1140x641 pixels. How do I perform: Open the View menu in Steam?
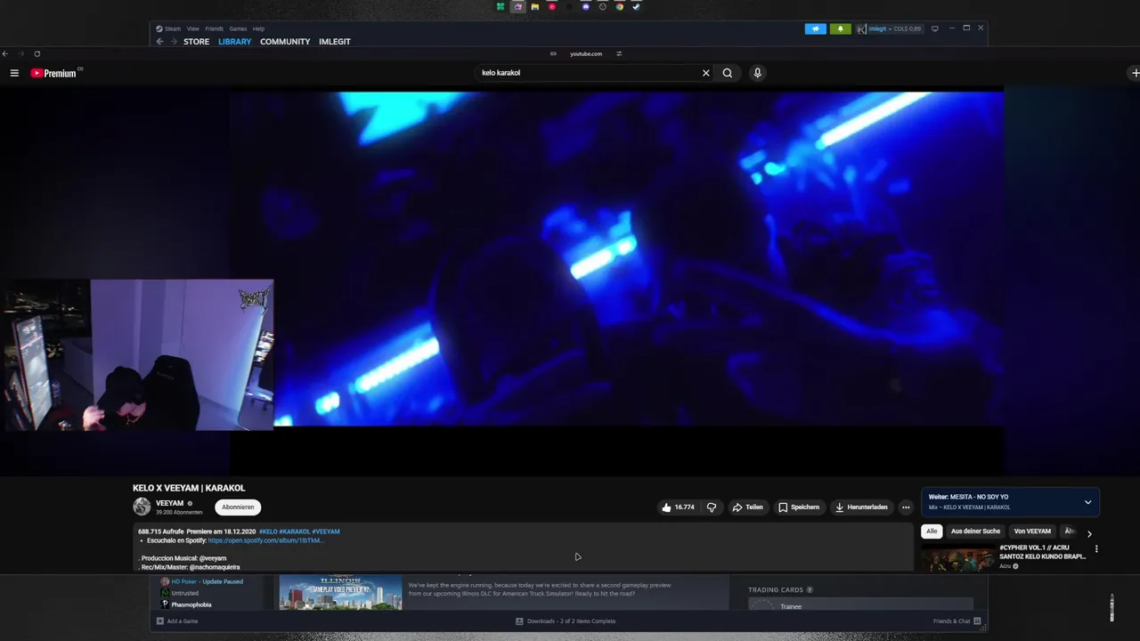(193, 28)
